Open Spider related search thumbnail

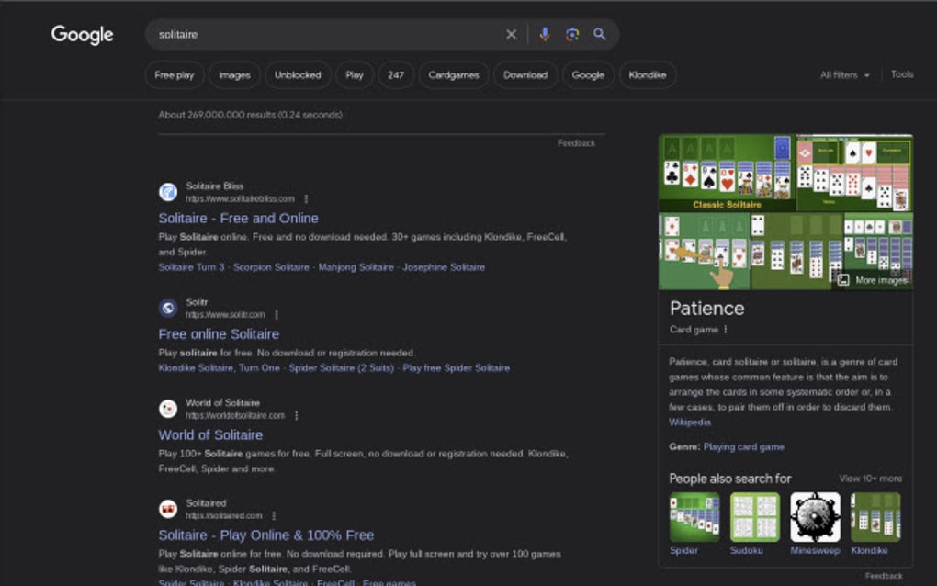(x=694, y=517)
